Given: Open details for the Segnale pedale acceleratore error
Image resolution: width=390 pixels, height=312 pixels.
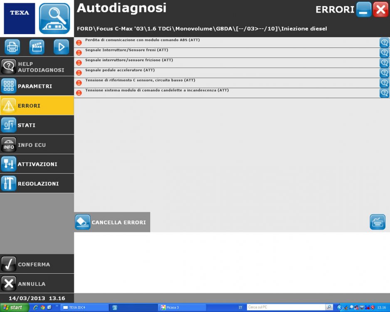Looking at the screenshot, I should (384, 72).
